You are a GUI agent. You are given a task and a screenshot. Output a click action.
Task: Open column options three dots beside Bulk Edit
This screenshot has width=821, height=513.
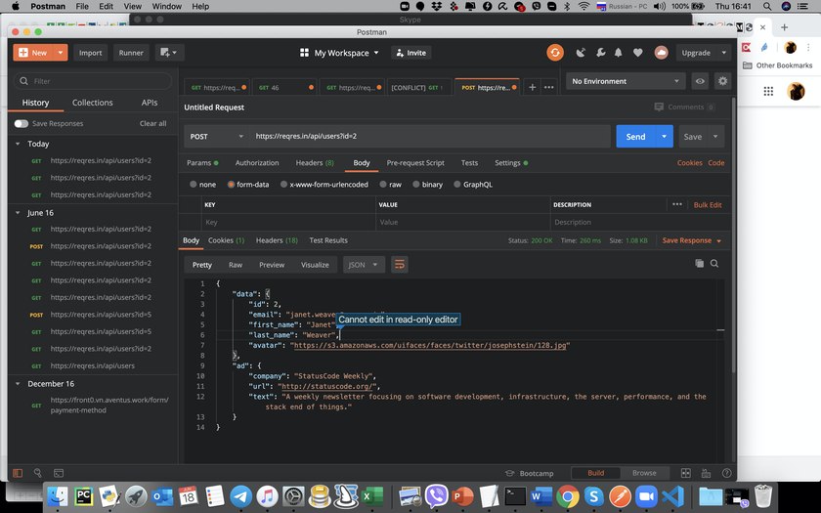(x=677, y=204)
